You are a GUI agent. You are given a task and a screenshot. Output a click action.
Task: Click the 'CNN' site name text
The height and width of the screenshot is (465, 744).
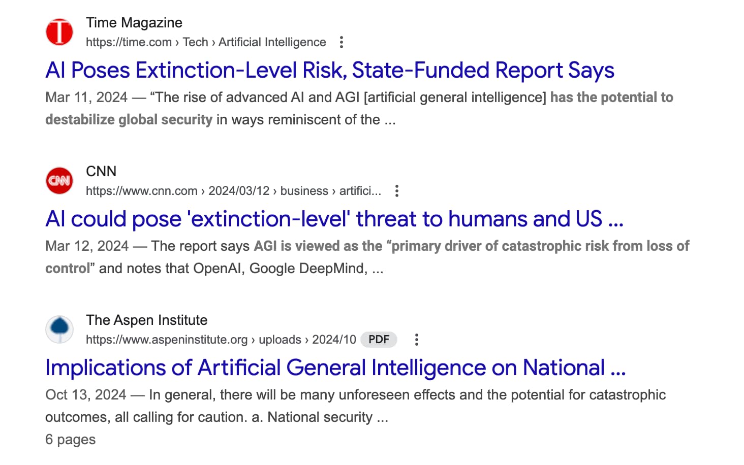tap(101, 172)
